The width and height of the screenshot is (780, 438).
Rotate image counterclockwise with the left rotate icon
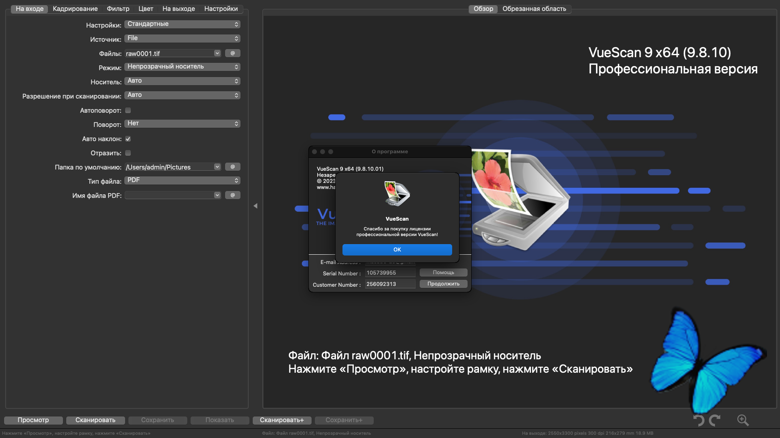pyautogui.click(x=699, y=420)
